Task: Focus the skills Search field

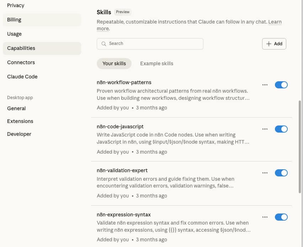Action: coord(153,44)
